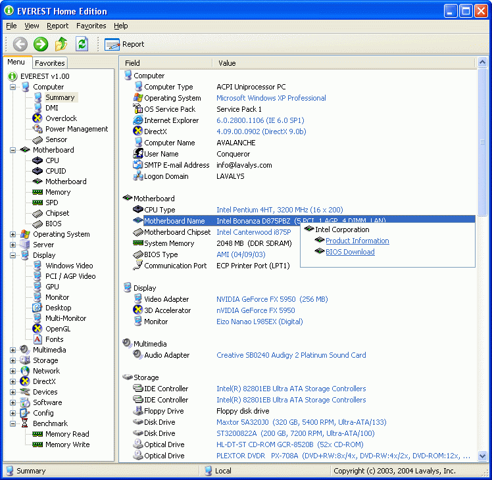
Task: Click the Up folder toolbar icon
Action: pos(61,44)
